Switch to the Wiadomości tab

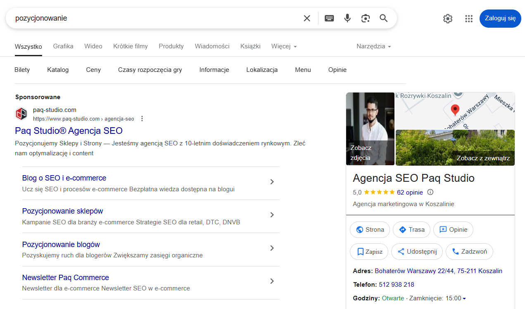coord(212,46)
